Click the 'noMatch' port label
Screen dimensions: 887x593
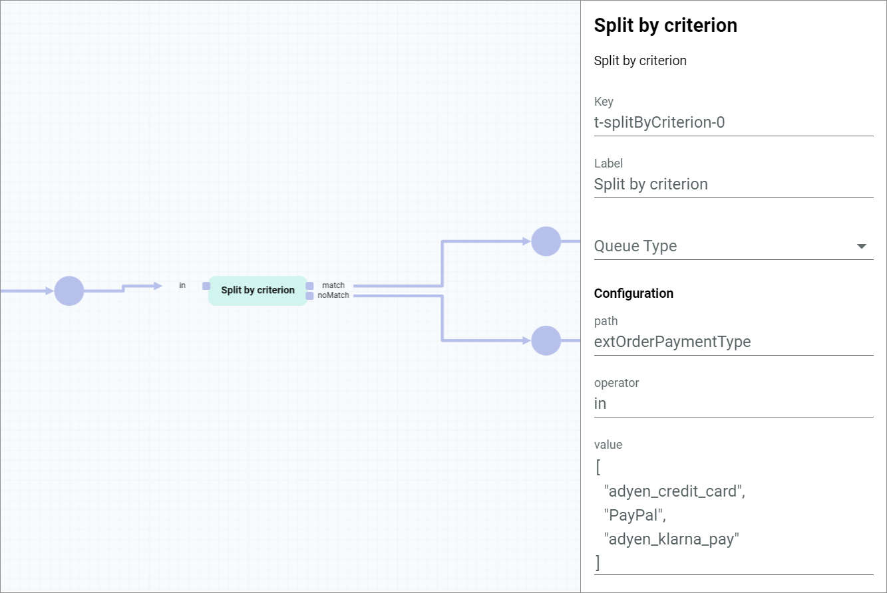333,295
